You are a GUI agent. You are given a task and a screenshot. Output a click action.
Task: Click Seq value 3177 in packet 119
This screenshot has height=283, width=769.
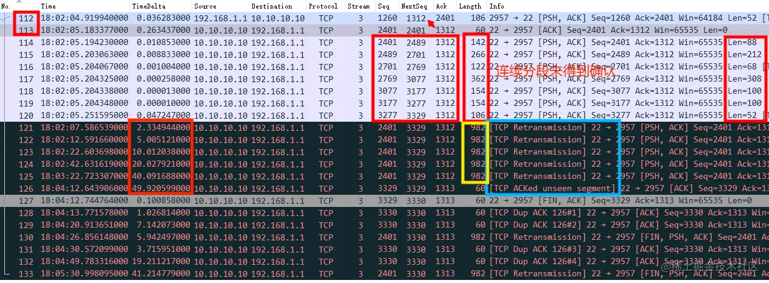point(388,103)
